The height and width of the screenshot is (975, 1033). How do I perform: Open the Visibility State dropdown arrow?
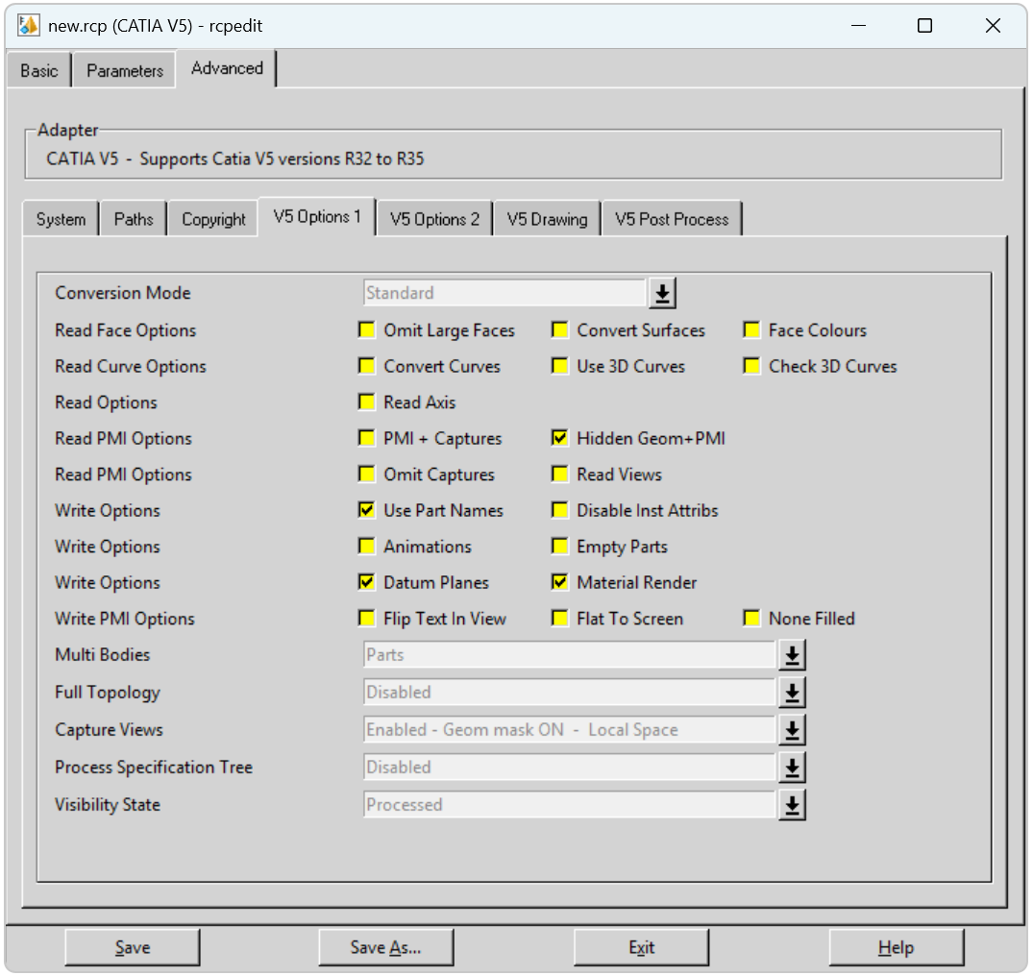click(792, 806)
